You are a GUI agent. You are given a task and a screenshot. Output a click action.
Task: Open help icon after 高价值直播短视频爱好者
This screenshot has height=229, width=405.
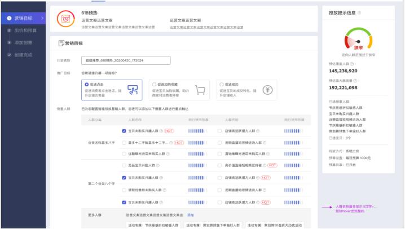coord(265,165)
